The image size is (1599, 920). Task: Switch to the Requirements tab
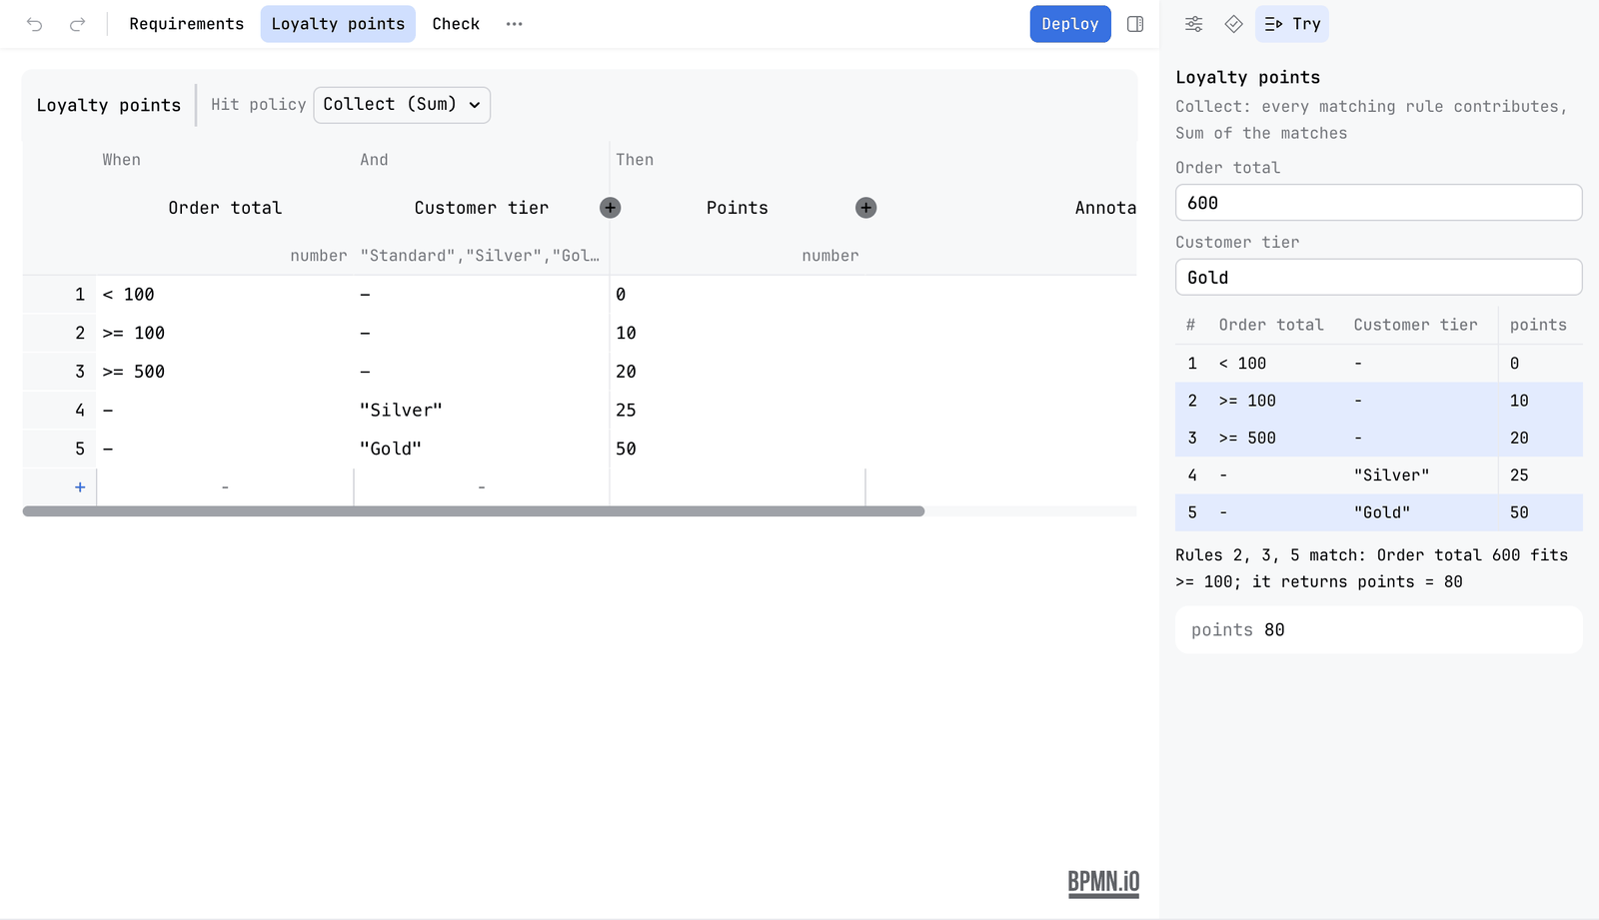pos(186,24)
